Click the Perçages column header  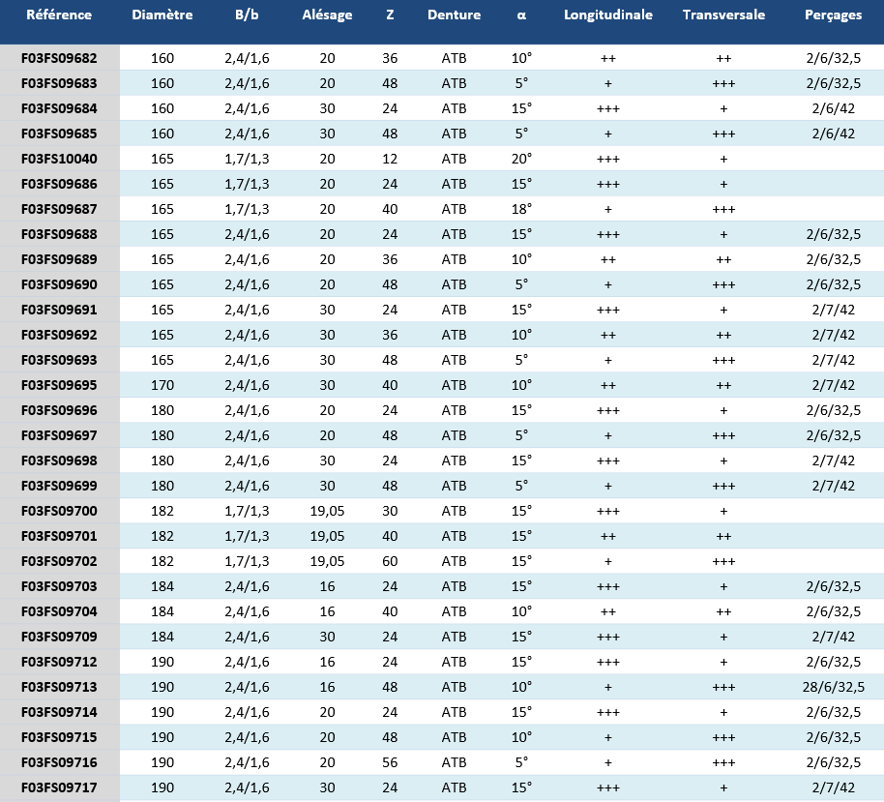coord(834,15)
